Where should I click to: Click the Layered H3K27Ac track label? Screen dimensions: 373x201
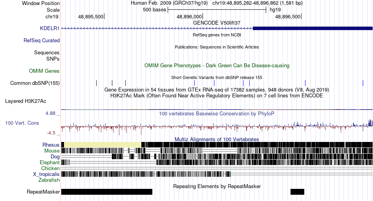(26, 101)
